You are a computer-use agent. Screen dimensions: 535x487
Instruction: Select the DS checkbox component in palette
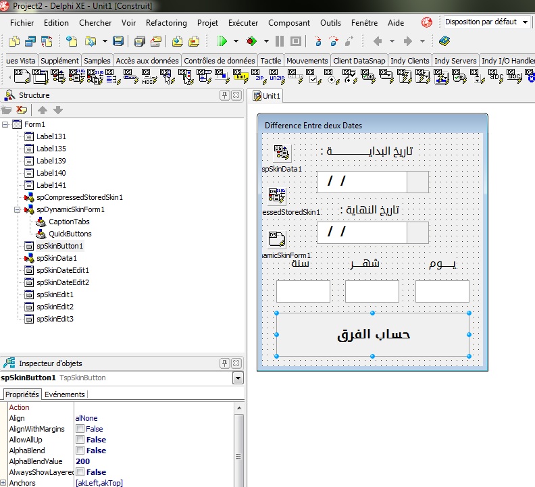coord(313,76)
